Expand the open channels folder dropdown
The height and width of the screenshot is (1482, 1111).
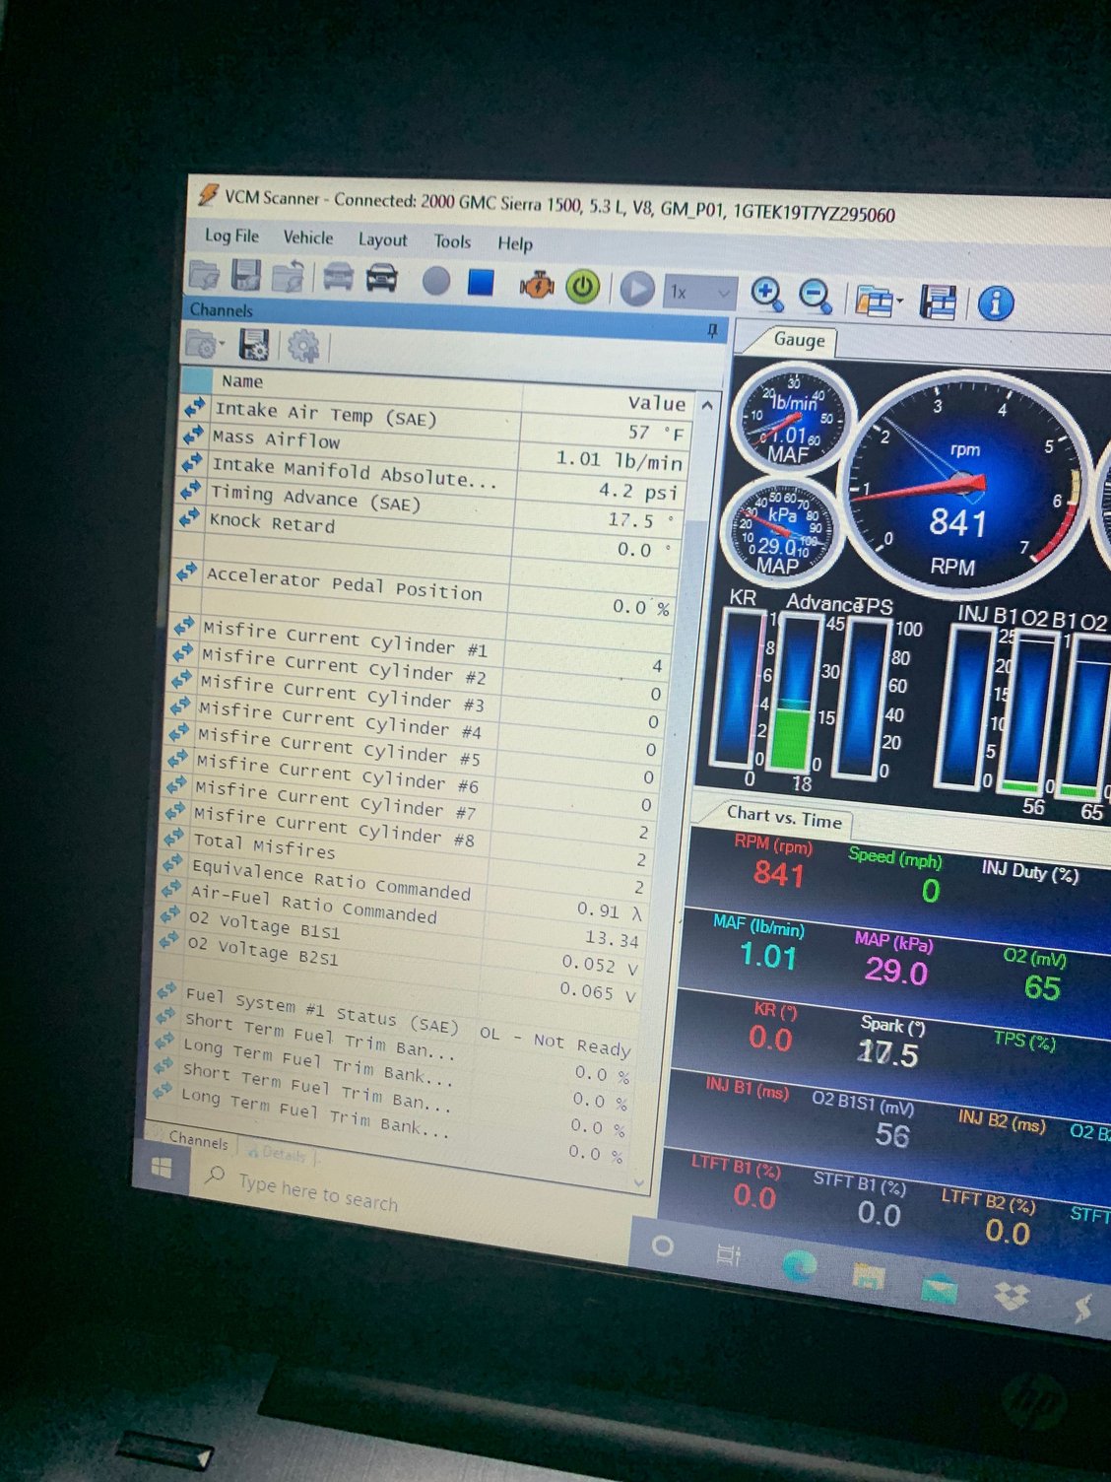click(x=222, y=345)
